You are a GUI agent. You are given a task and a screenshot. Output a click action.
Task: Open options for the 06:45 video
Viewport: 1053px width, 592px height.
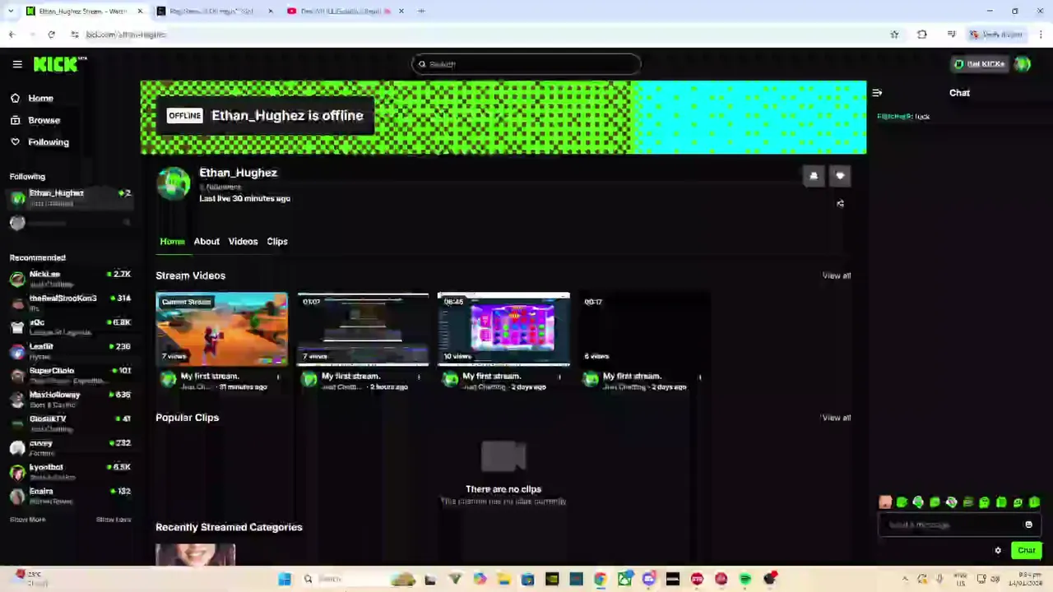click(x=559, y=377)
